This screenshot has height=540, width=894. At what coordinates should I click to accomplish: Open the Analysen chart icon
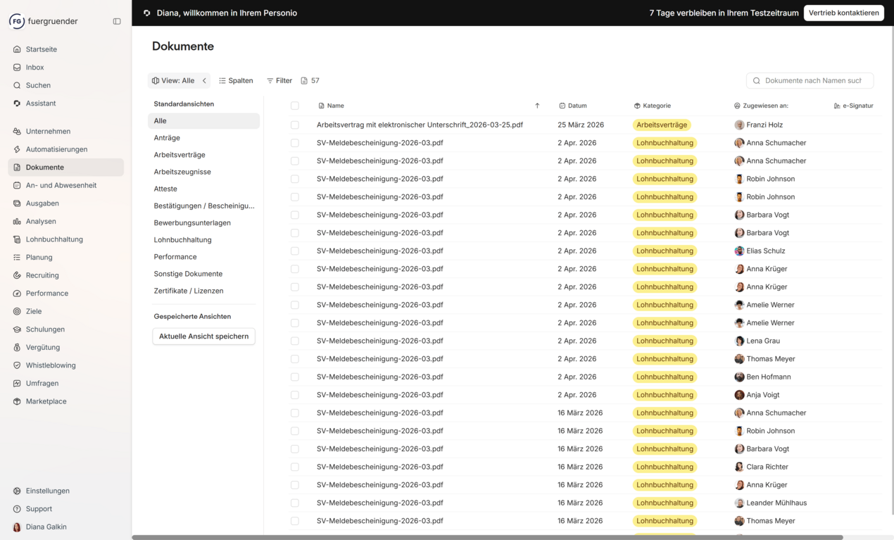click(17, 221)
